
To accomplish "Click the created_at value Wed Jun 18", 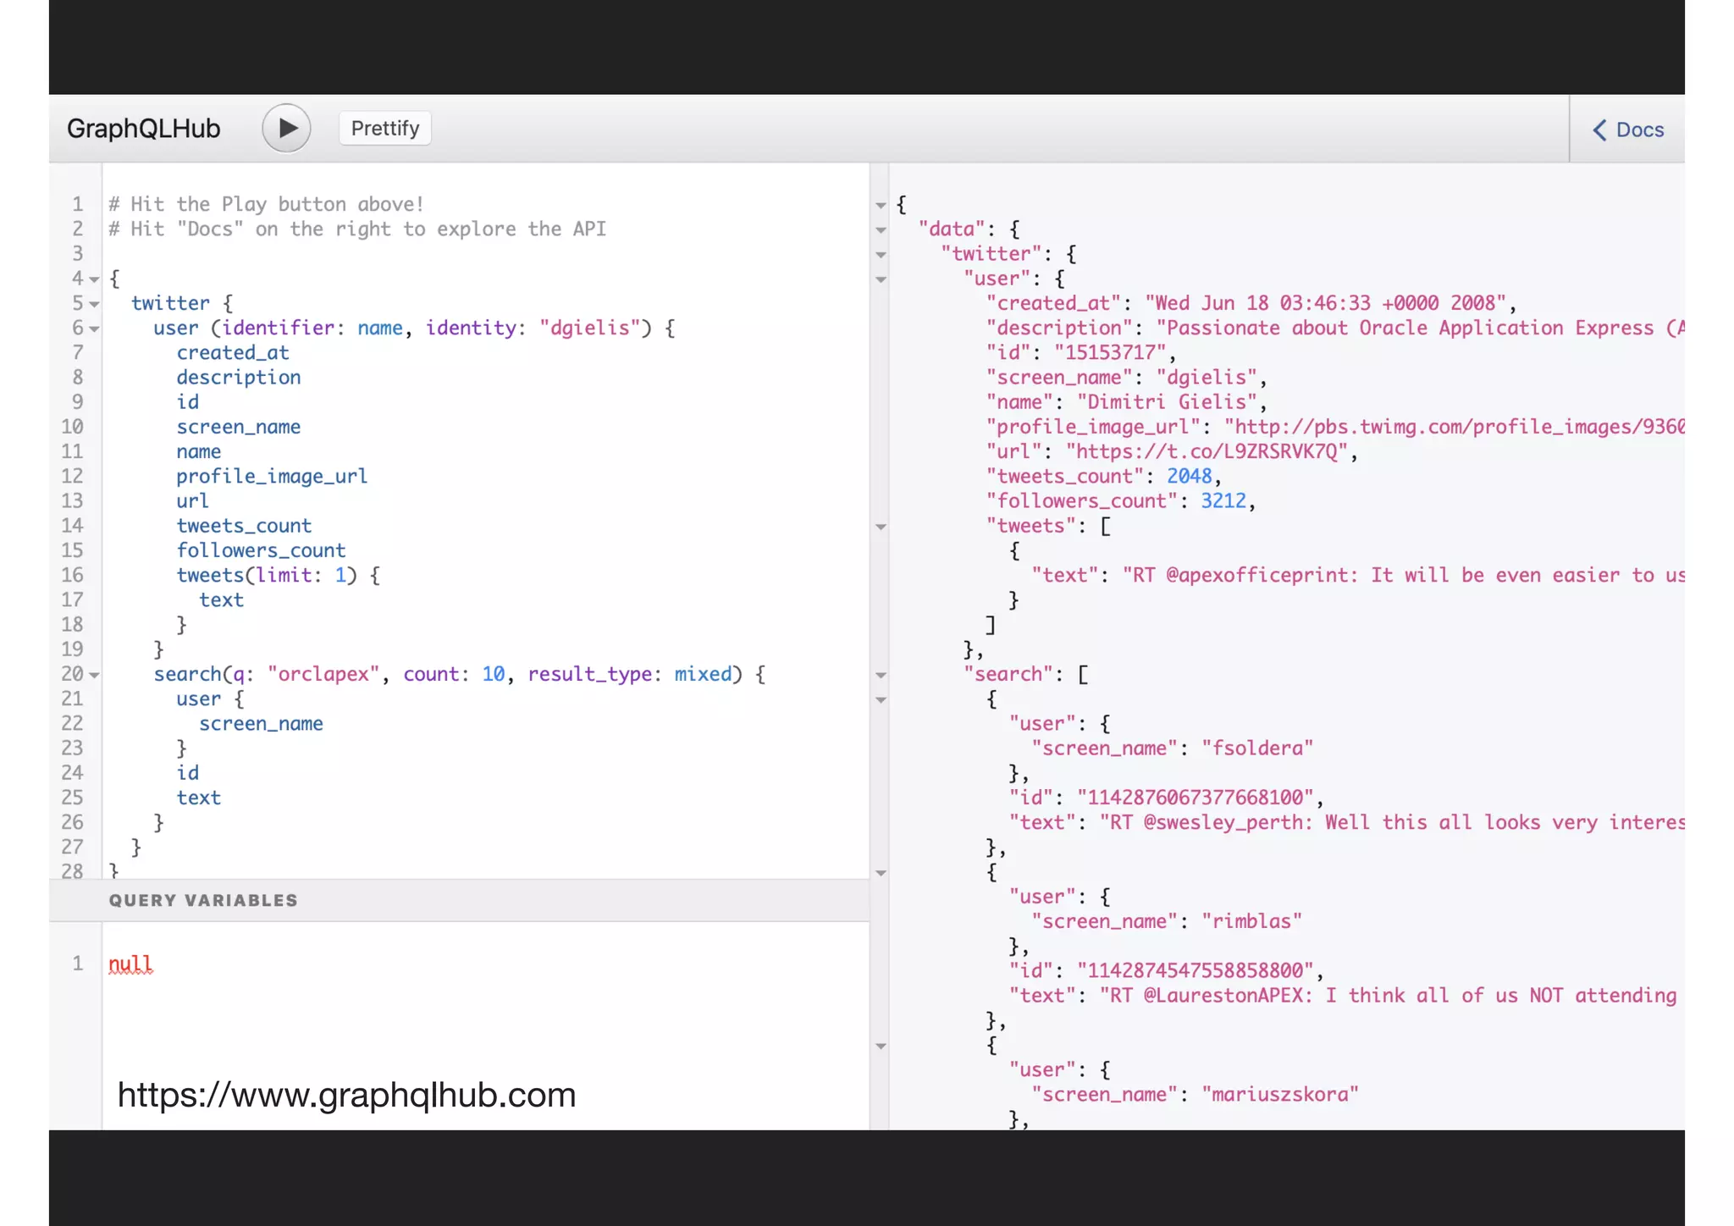I will tap(1325, 303).
